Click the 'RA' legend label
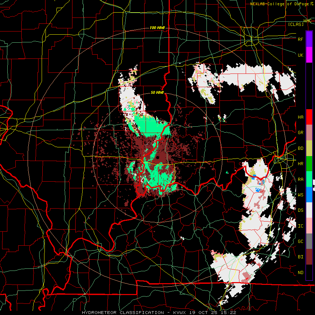Image resolution: width=315 pixels, height=315 pixels. (x=300, y=180)
